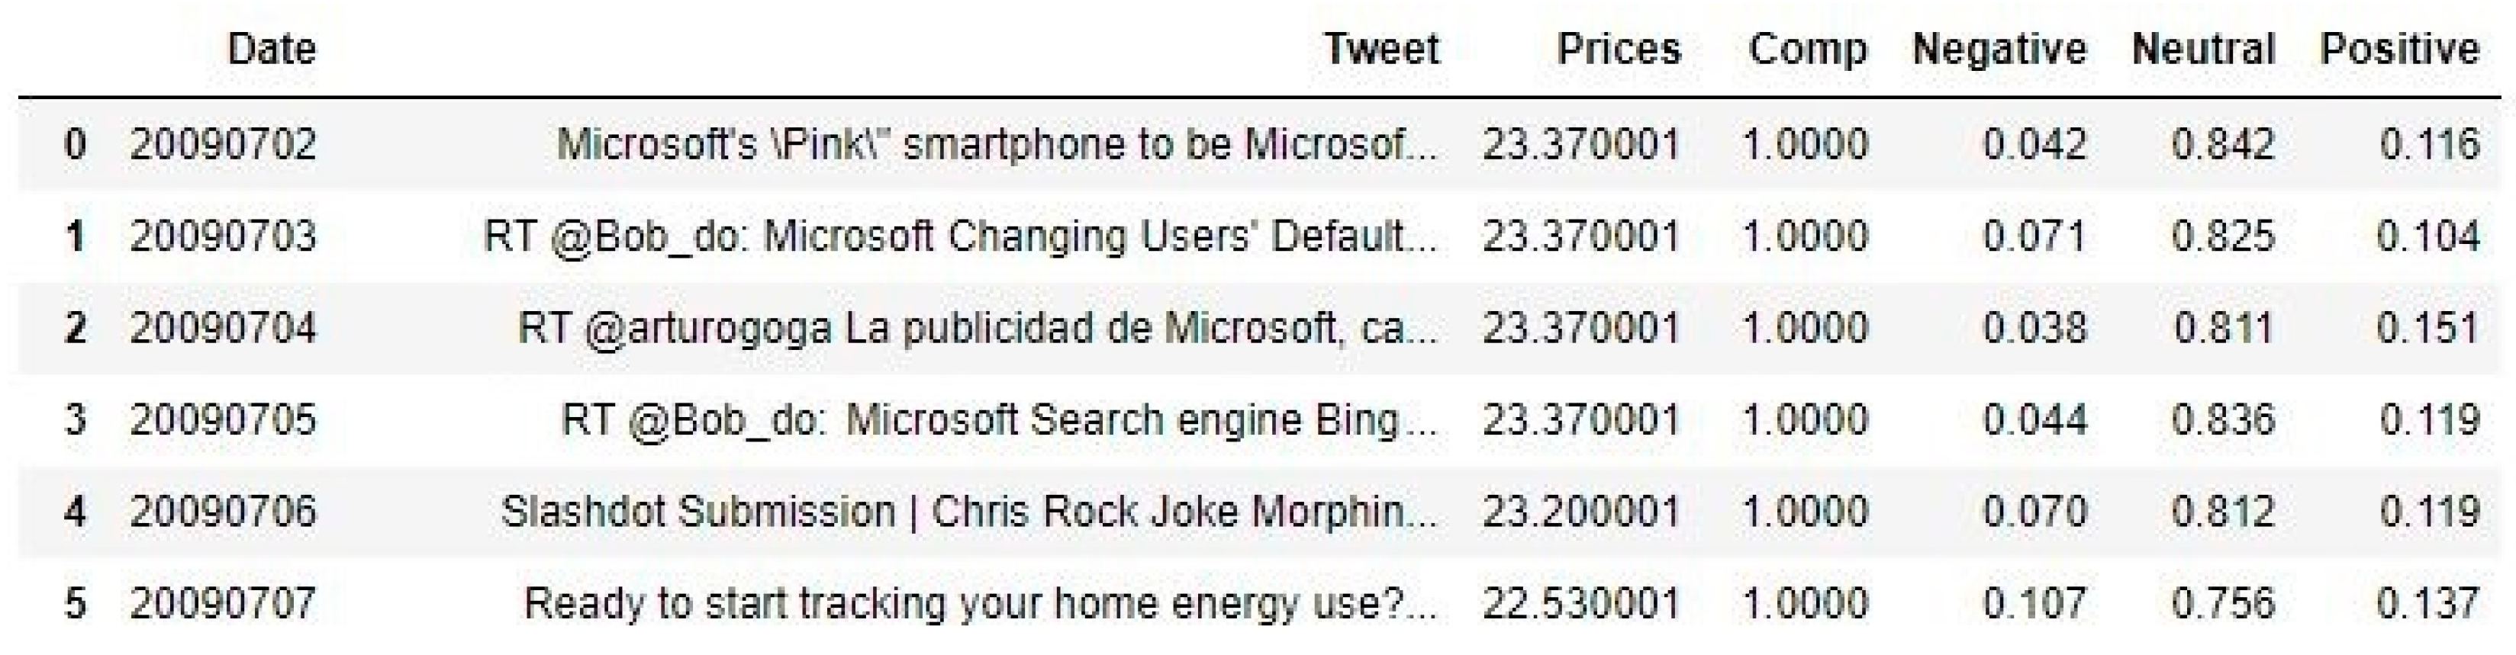This screenshot has width=2516, height=655.
Task: Click row index 0
Action: 74,144
